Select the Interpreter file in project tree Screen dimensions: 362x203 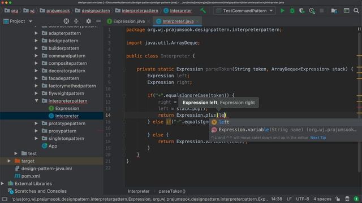[x=67, y=116]
